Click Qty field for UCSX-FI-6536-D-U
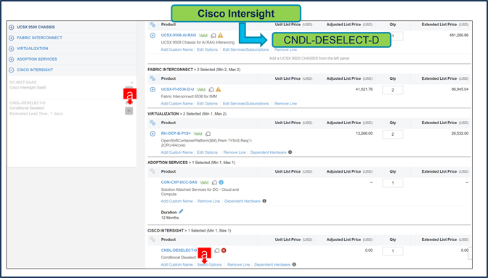The height and width of the screenshot is (278, 488). [x=392, y=90]
